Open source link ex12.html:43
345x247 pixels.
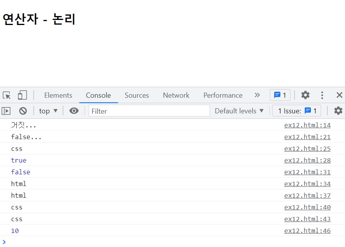point(307,219)
